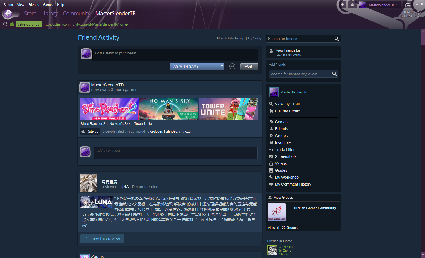Launch Big Picture mode via controller icon
Viewport: 425px width, 258px height.
(x=408, y=5)
